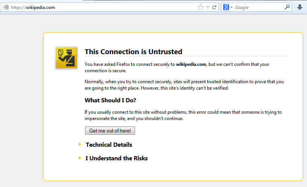Open URL history dropdown arrow
Viewport: 307px width, 187px height.
(208, 8)
